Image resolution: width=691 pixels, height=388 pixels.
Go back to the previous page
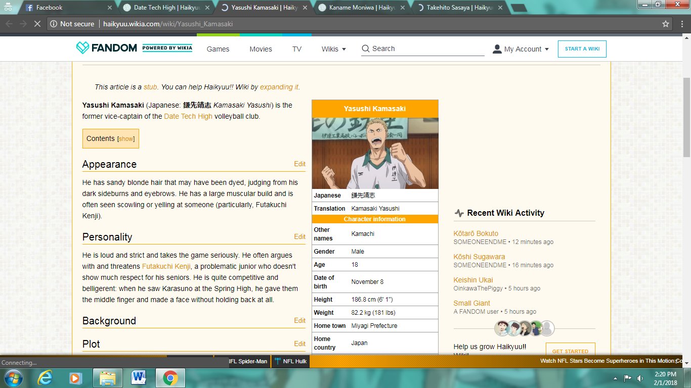click(9, 24)
